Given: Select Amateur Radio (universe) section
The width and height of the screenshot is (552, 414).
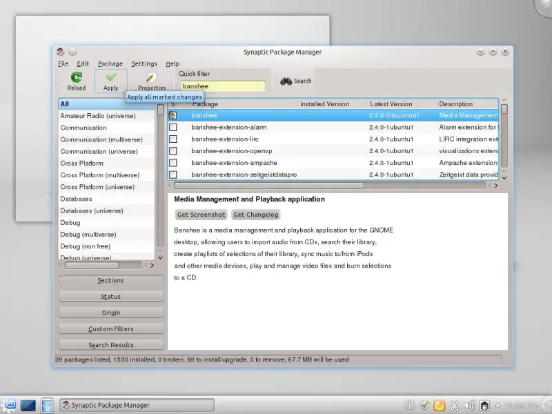Looking at the screenshot, I should (x=106, y=116).
